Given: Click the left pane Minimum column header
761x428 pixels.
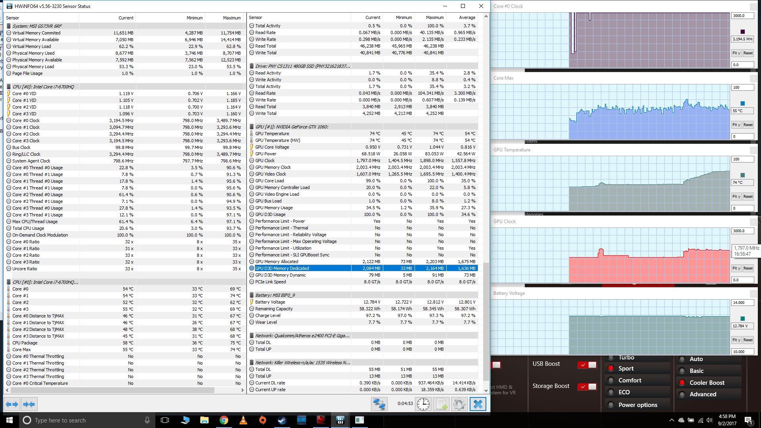Looking at the screenshot, I should (170, 18).
